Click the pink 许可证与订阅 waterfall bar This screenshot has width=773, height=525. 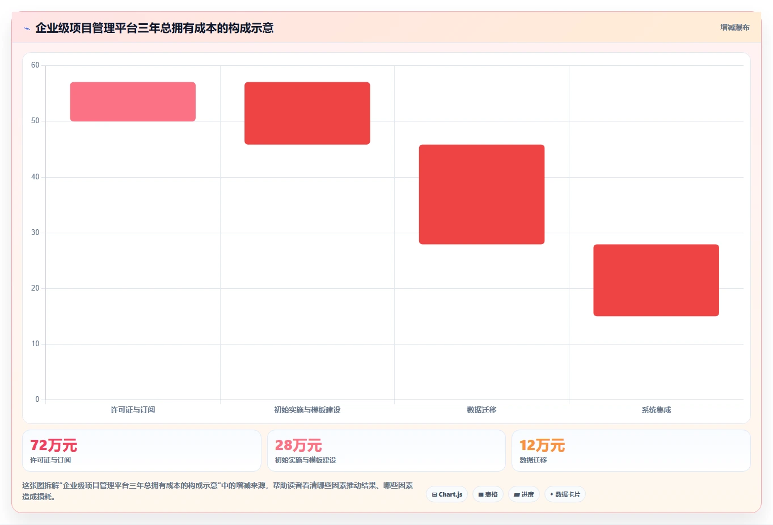[x=133, y=102]
